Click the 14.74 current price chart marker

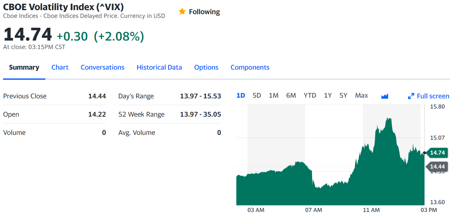click(x=437, y=153)
